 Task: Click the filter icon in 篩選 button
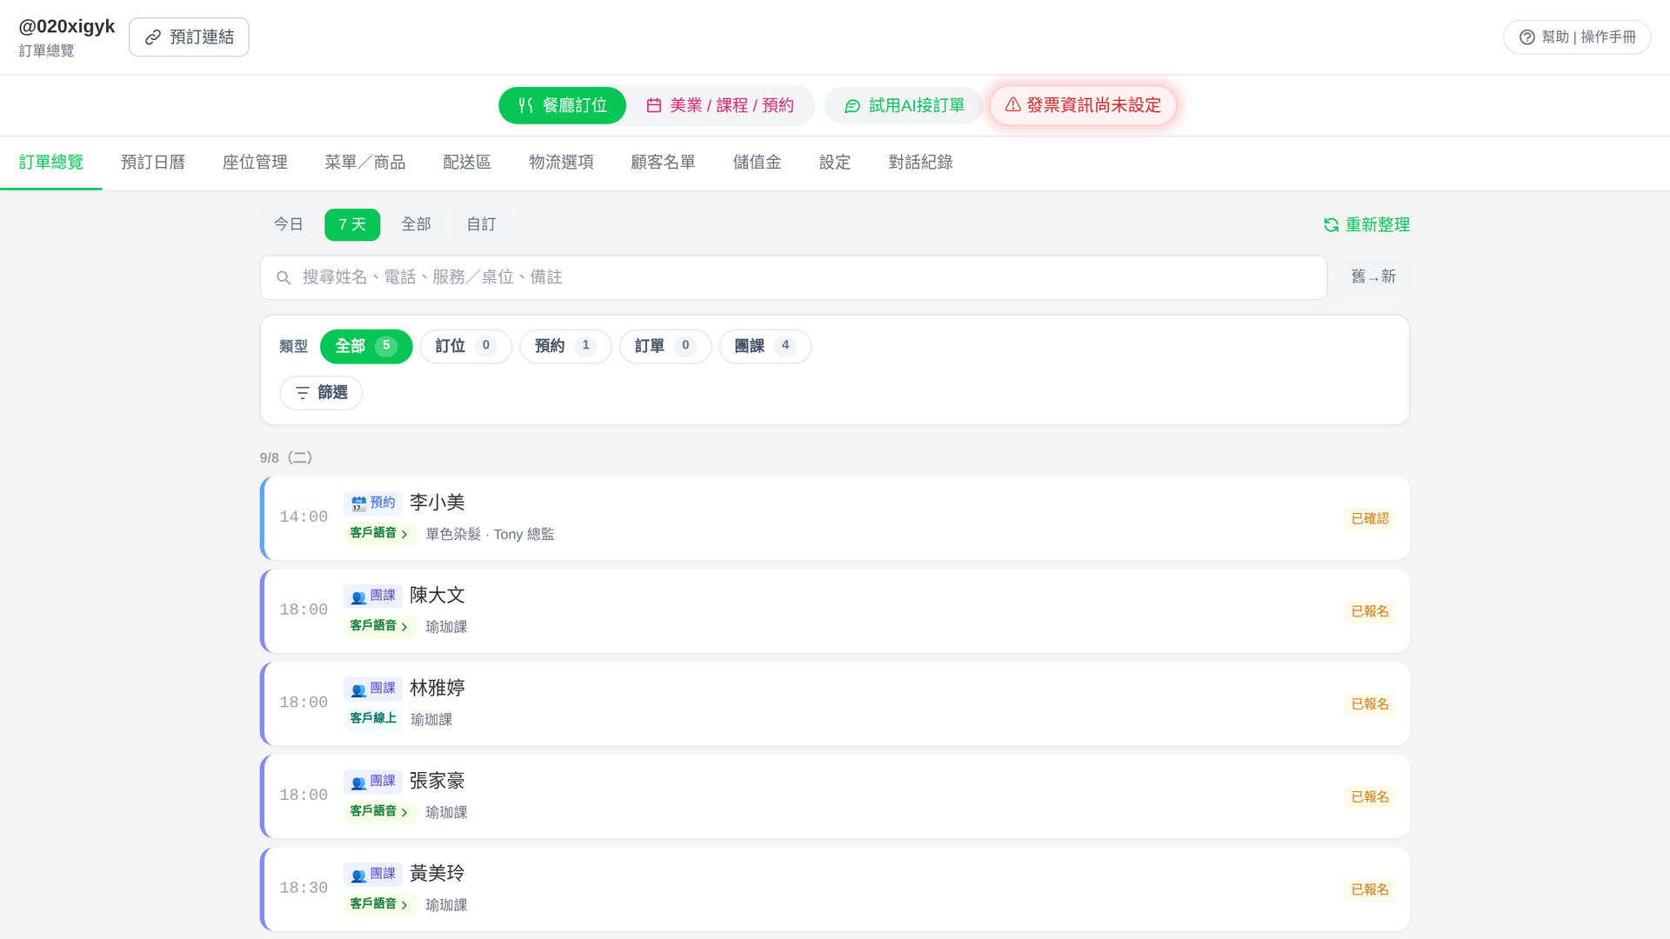(302, 393)
